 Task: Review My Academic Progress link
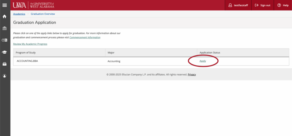click(x=30, y=44)
